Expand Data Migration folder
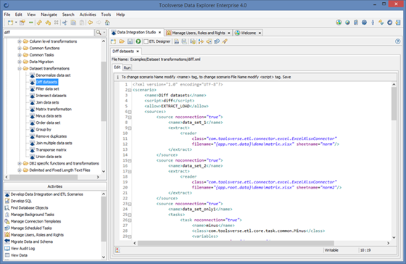 20,62
